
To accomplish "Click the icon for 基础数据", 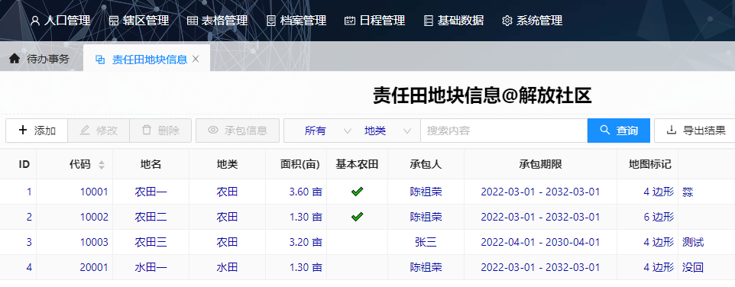I will (429, 21).
